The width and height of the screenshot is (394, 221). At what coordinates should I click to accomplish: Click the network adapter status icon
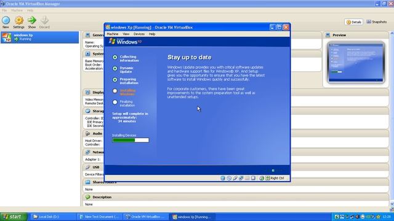(x=241, y=178)
